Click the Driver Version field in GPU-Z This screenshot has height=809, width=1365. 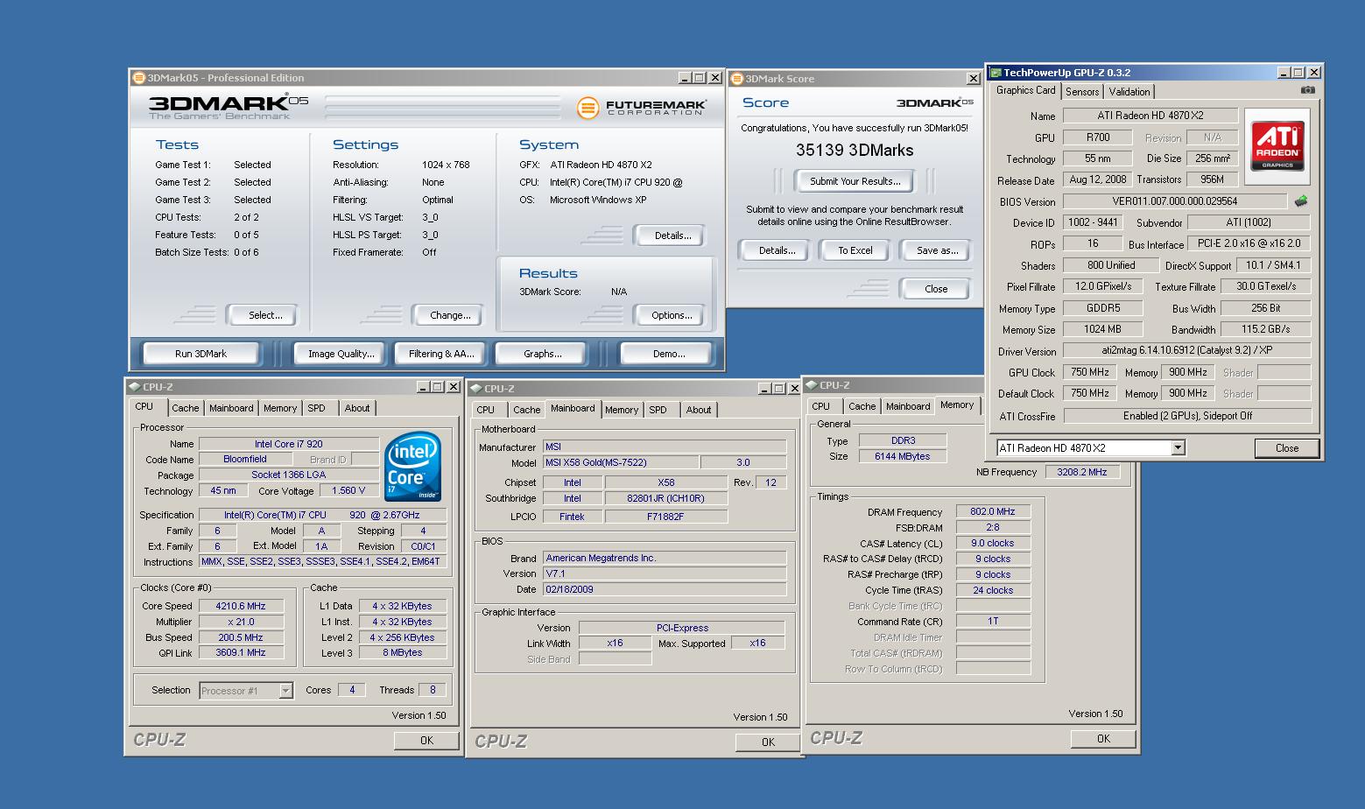[x=1186, y=350]
